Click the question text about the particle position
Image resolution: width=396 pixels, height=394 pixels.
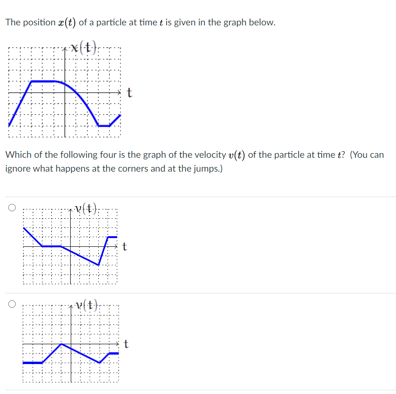click(138, 22)
